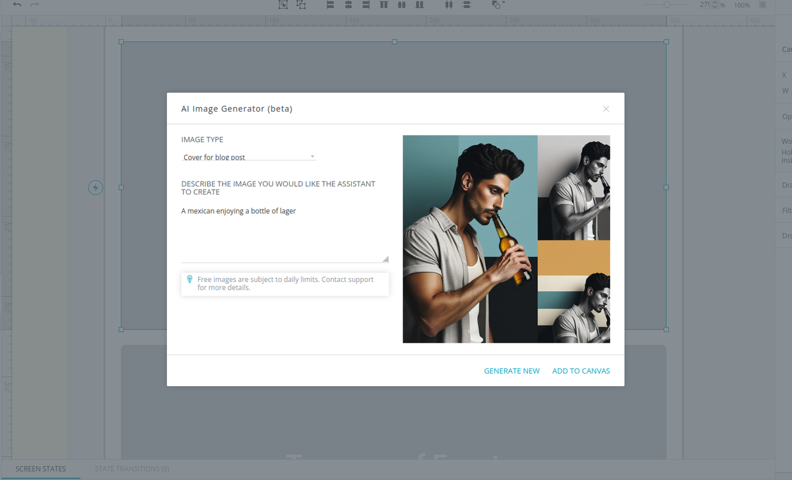Click the redo arrow icon
Viewport: 792px width, 480px height.
coord(34,5)
